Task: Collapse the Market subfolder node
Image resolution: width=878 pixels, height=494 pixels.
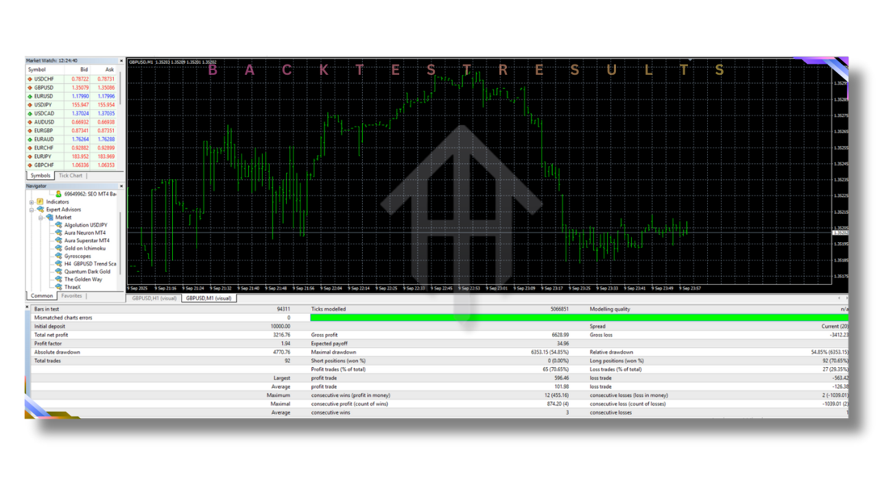Action: [40, 217]
